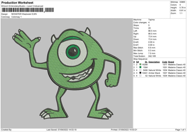Select Max Stitch value '6.9 mm'
This screenshot has height=132, width=187.
[x=152, y=48]
